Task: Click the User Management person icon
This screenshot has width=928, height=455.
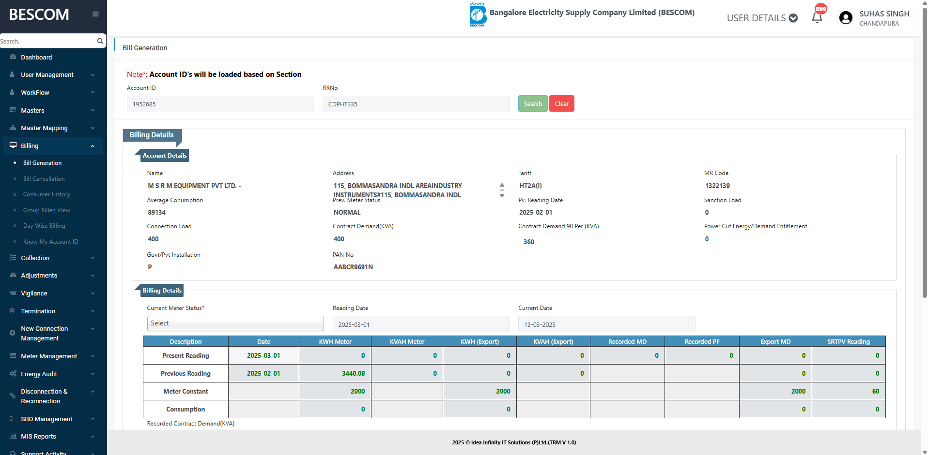Action: [x=12, y=74]
